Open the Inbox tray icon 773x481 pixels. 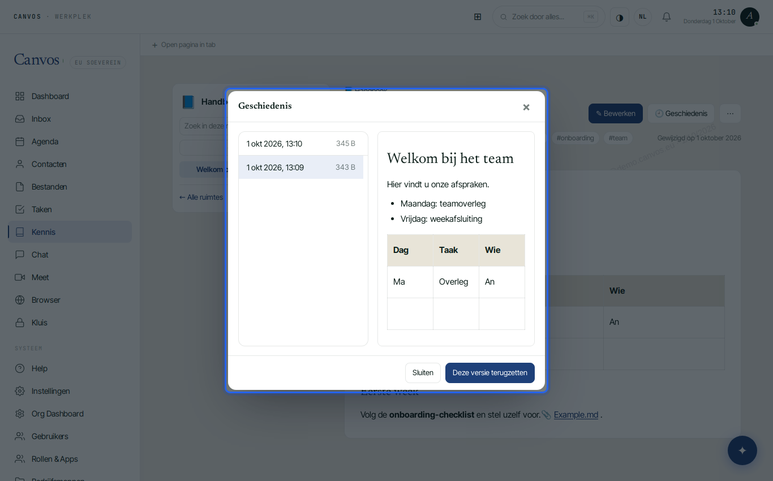coord(20,119)
